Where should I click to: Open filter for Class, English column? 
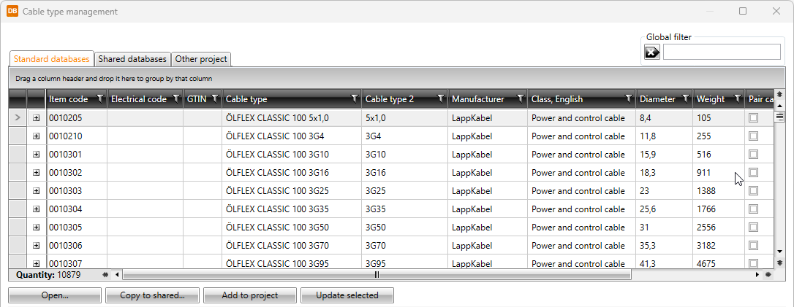pos(628,99)
